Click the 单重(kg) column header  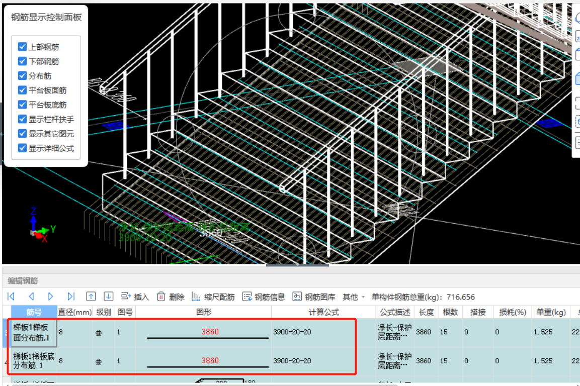(x=551, y=312)
